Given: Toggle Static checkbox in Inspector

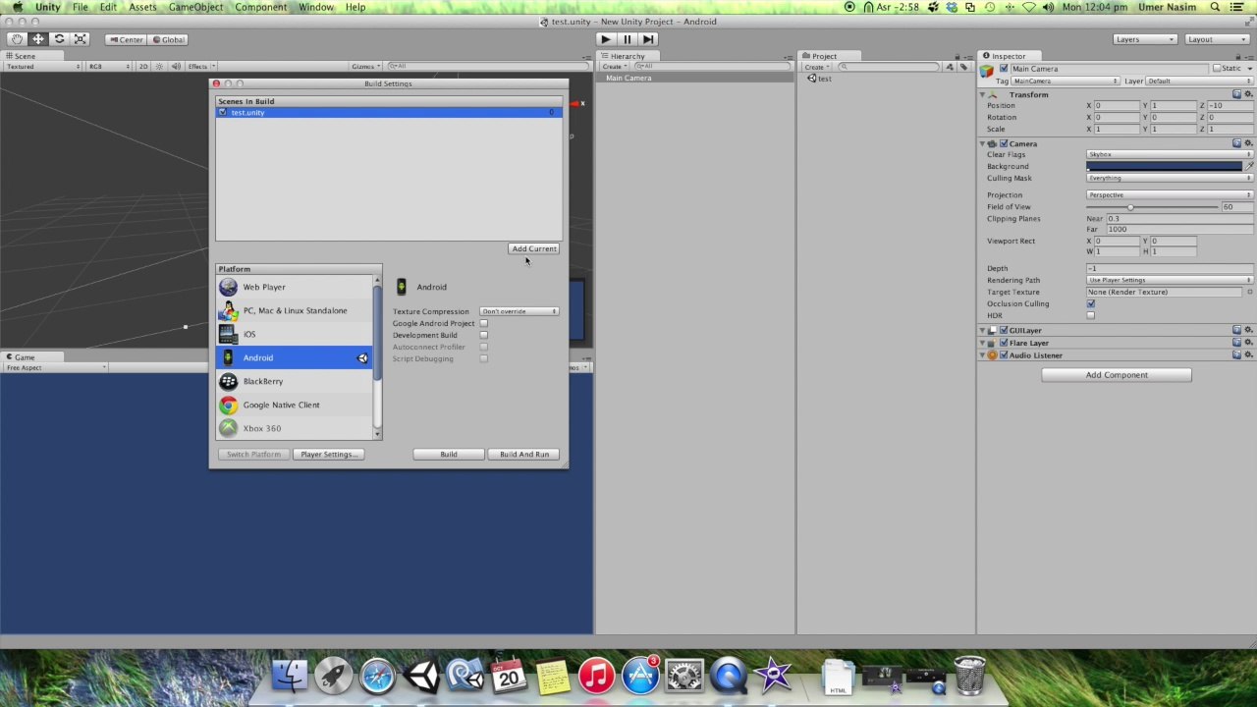Looking at the screenshot, I should 1217,69.
